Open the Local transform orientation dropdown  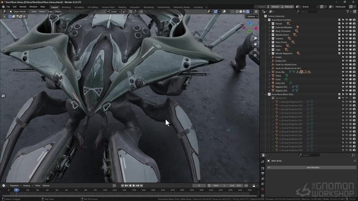pos(113,11)
